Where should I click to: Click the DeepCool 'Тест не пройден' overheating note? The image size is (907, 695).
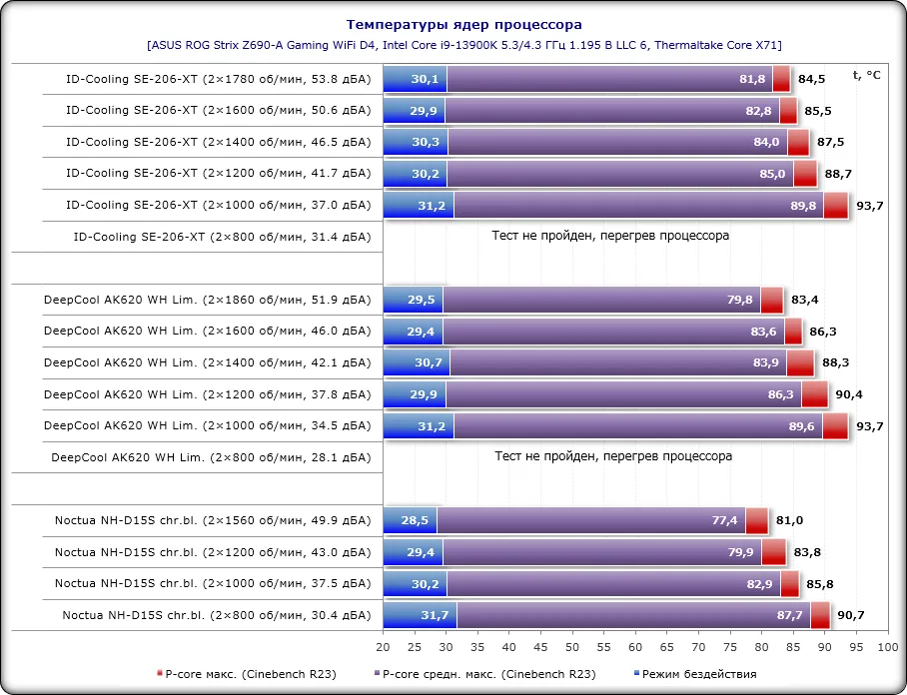[613, 456]
